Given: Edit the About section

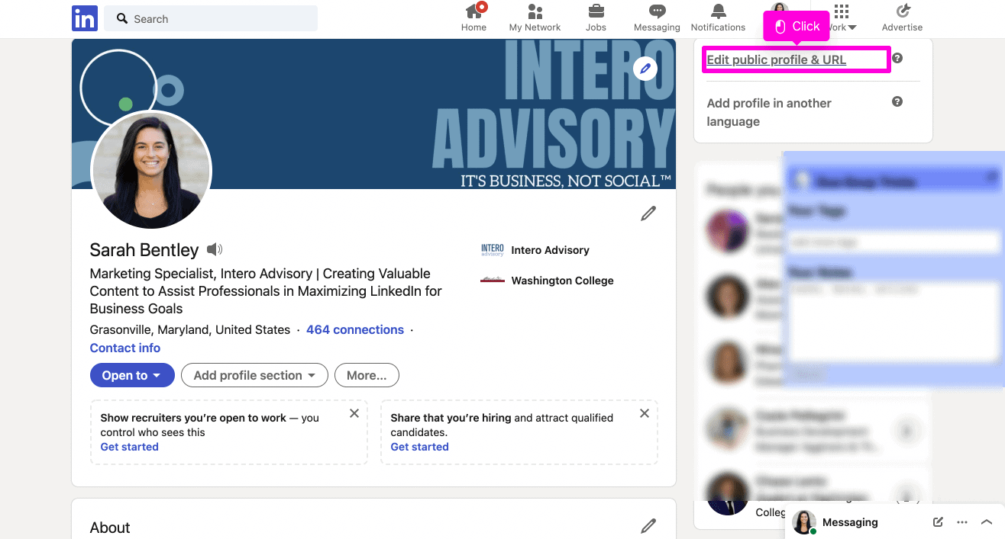Looking at the screenshot, I should coord(648,525).
